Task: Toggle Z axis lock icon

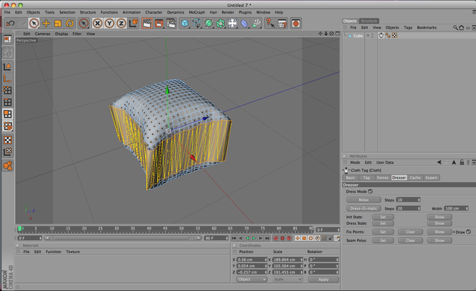Action: pyautogui.click(x=122, y=23)
